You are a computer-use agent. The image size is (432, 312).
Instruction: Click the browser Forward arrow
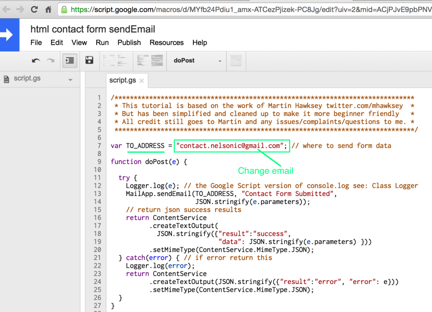(x=20, y=10)
